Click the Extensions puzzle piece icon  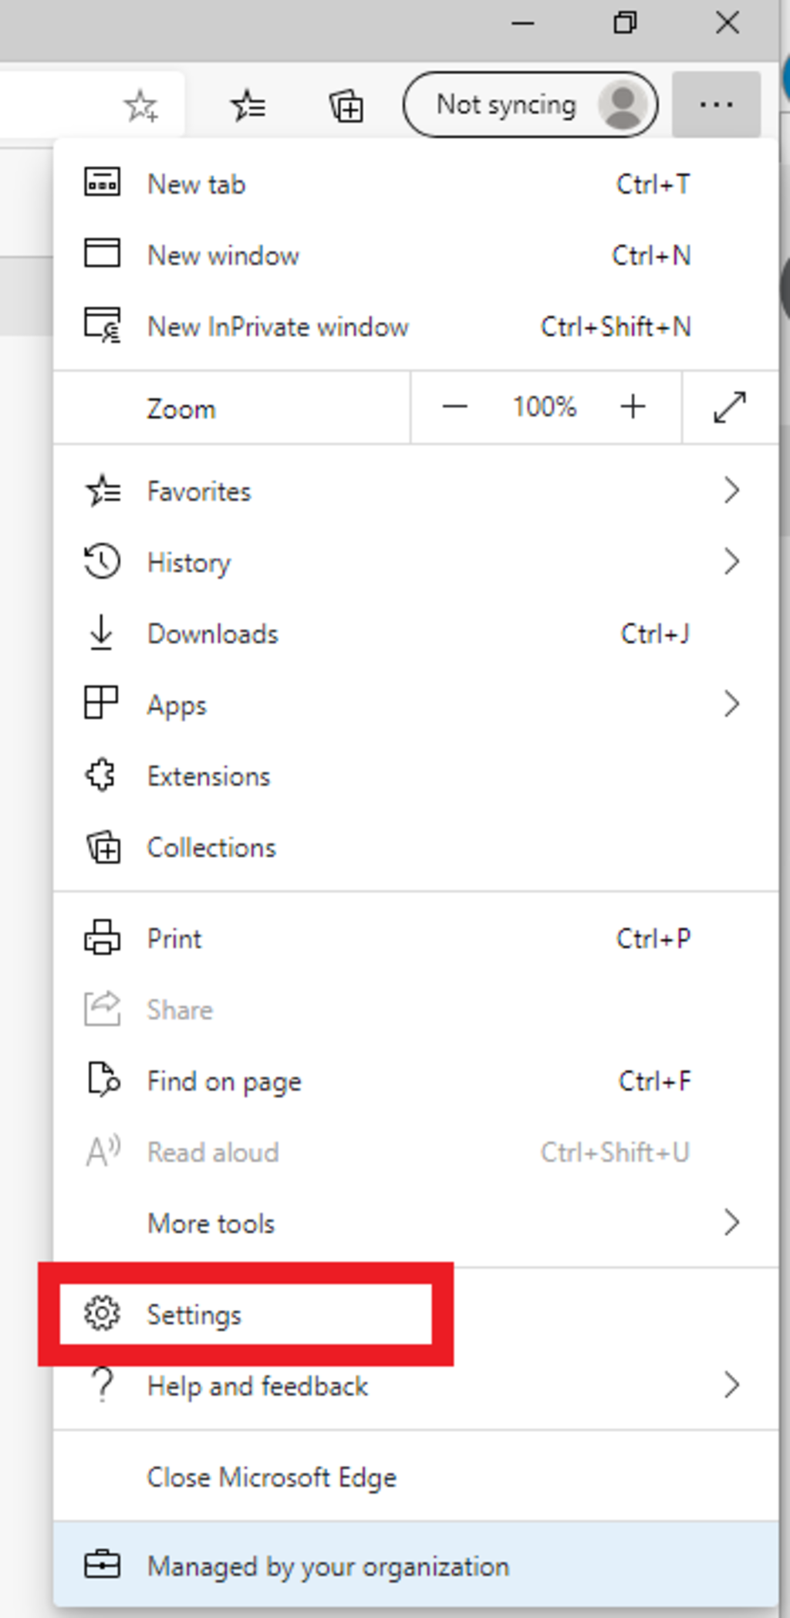tap(102, 775)
